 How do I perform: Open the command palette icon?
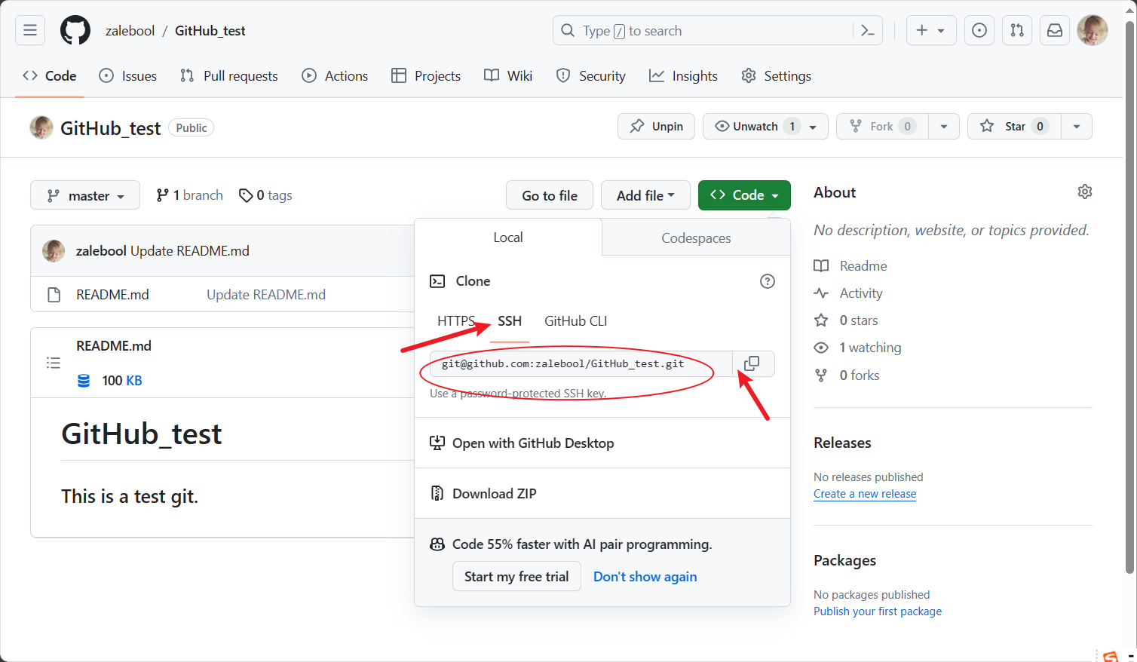(x=868, y=30)
